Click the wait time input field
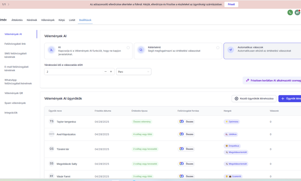The image size is (301, 181). coord(72,71)
